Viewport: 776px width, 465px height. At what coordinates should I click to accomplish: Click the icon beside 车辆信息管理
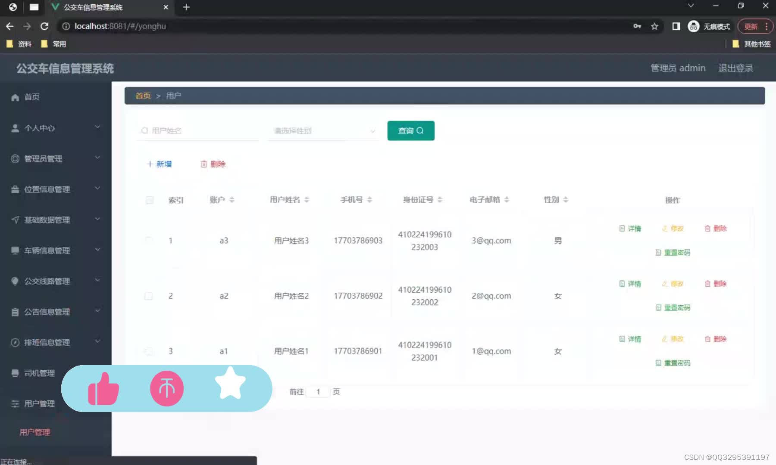pos(15,250)
